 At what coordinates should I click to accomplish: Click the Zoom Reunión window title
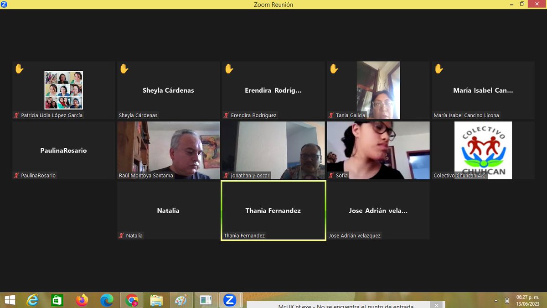(273, 5)
